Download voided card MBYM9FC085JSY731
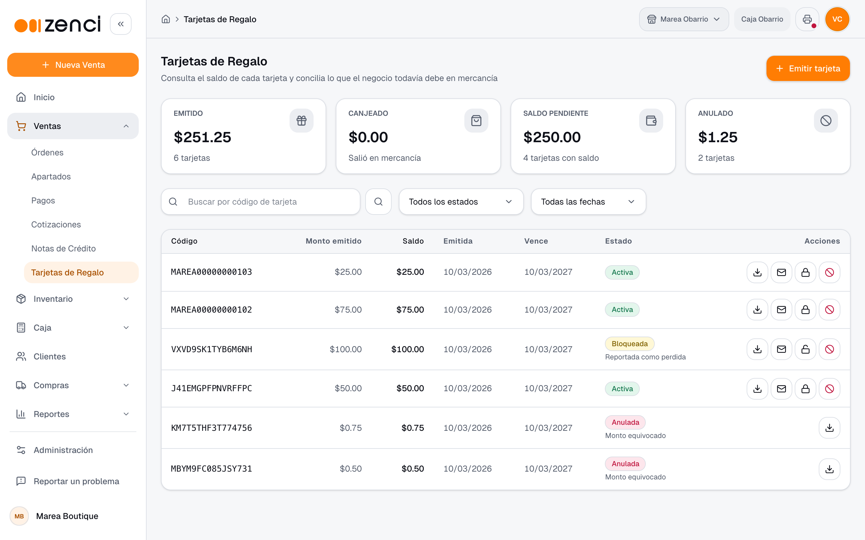This screenshot has width=865, height=540. coord(830,469)
